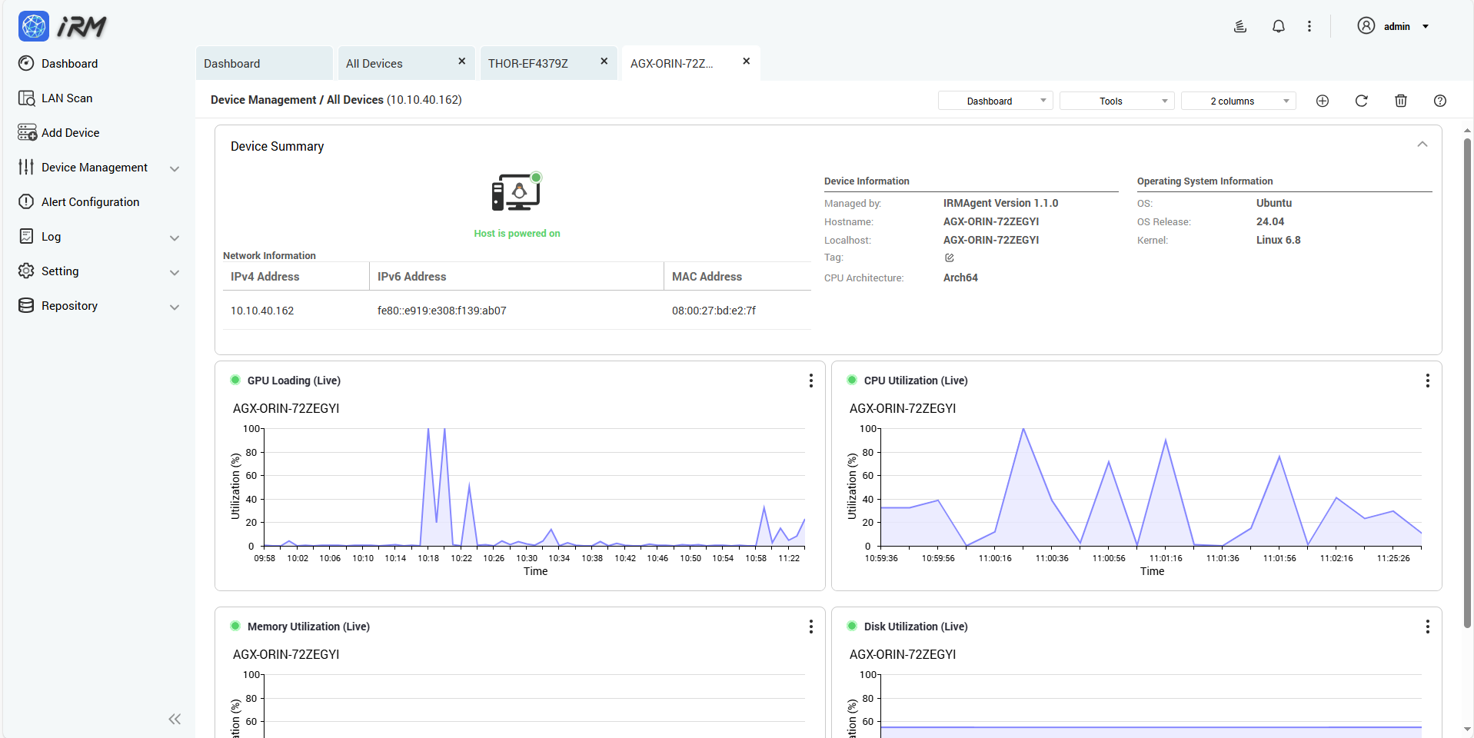Open the 2 columns layout dropdown
This screenshot has height=738, width=1474.
pyautogui.click(x=1238, y=101)
